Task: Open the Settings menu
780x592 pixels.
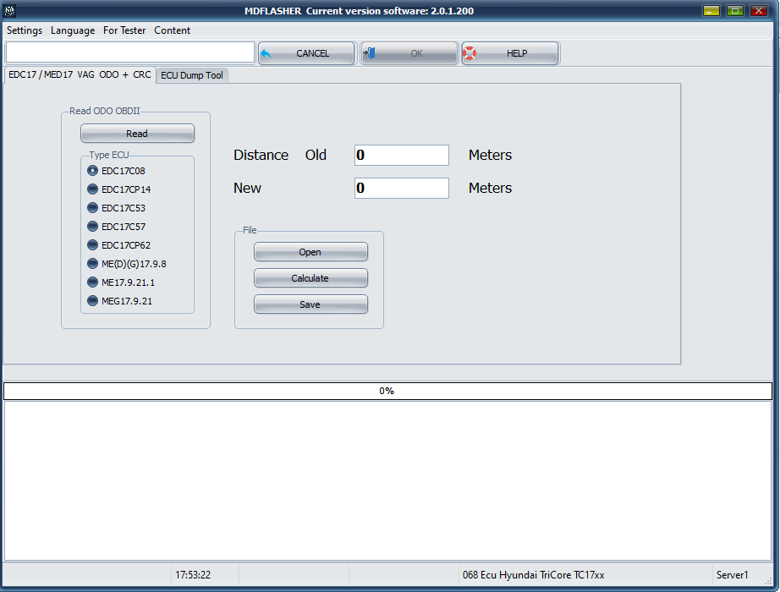Action: (25, 30)
